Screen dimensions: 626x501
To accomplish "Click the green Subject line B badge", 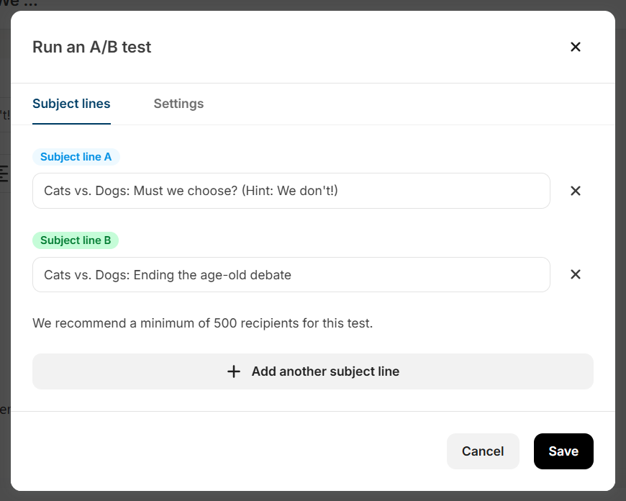I will [76, 240].
